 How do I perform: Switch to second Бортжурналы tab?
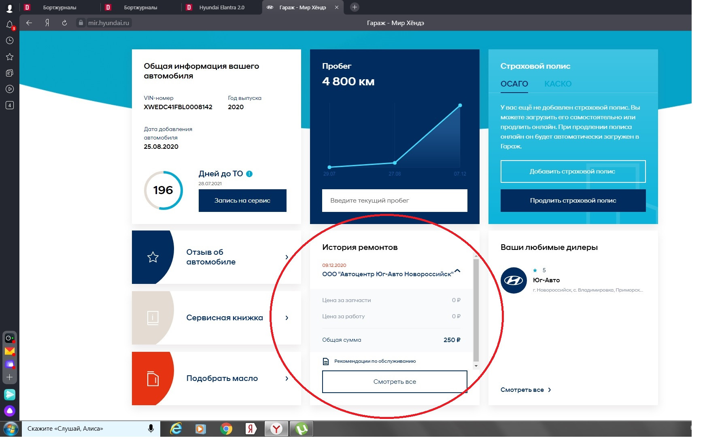140,7
